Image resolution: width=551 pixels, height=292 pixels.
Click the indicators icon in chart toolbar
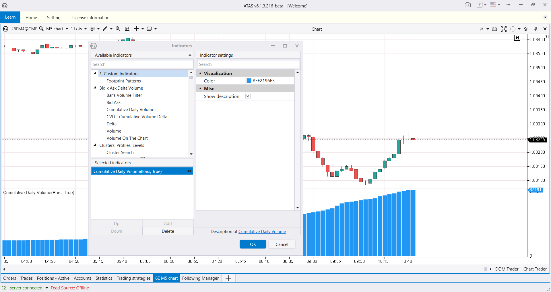click(x=127, y=29)
